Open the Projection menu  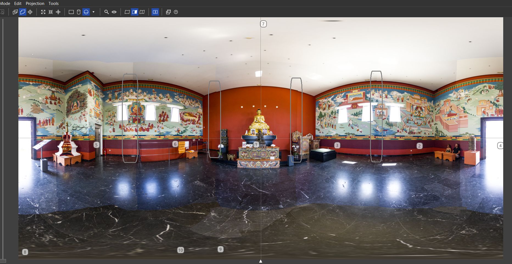pos(35,3)
